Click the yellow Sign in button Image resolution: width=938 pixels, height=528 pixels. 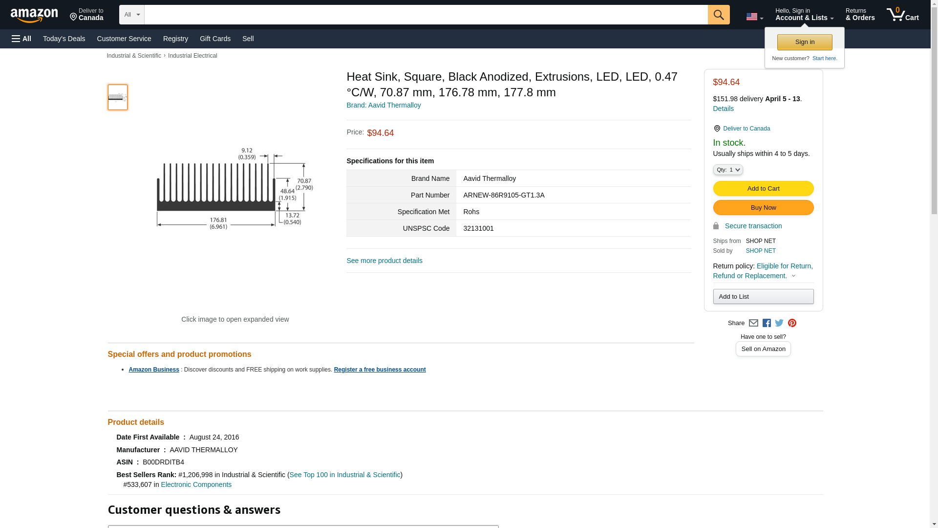805,42
